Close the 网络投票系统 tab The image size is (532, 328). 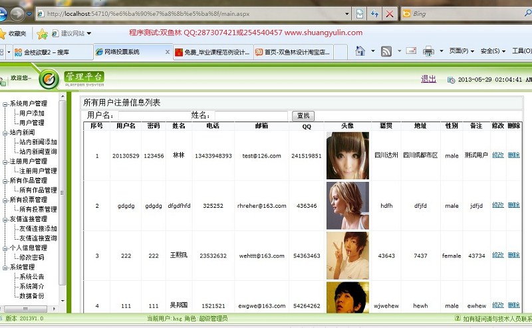coord(168,52)
